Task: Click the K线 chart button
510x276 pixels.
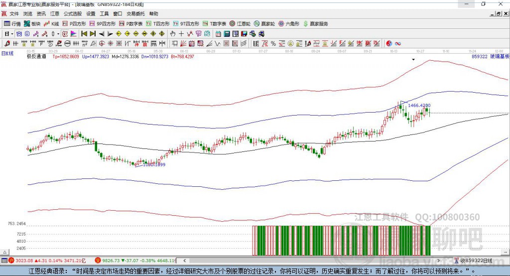Action: [x=52, y=23]
